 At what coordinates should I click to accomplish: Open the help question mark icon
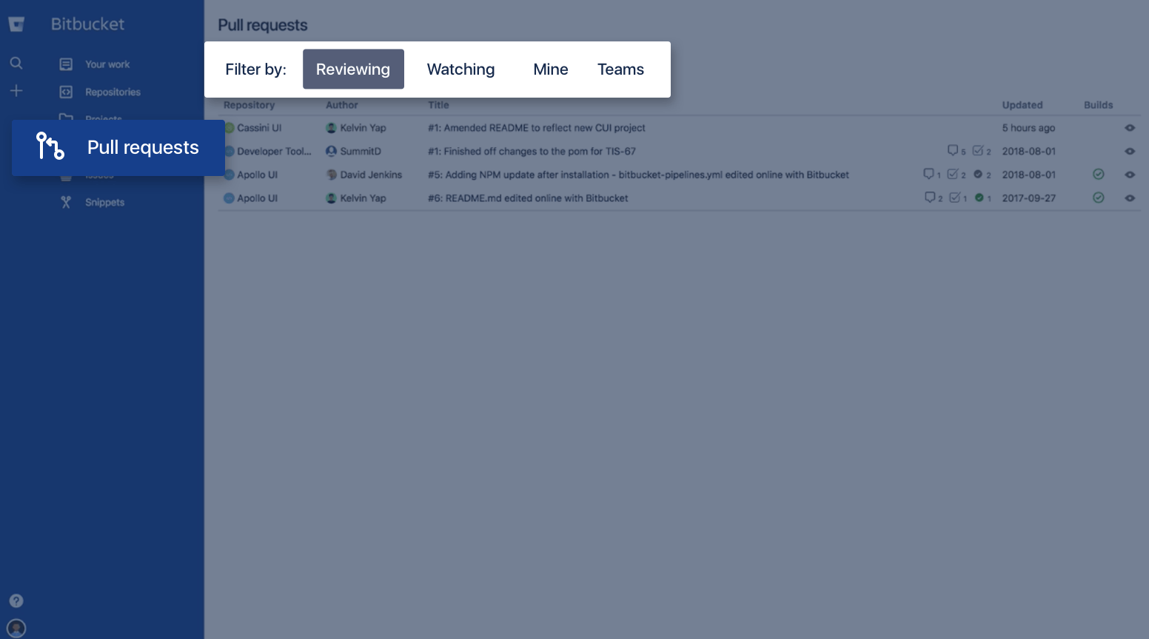tap(16, 601)
